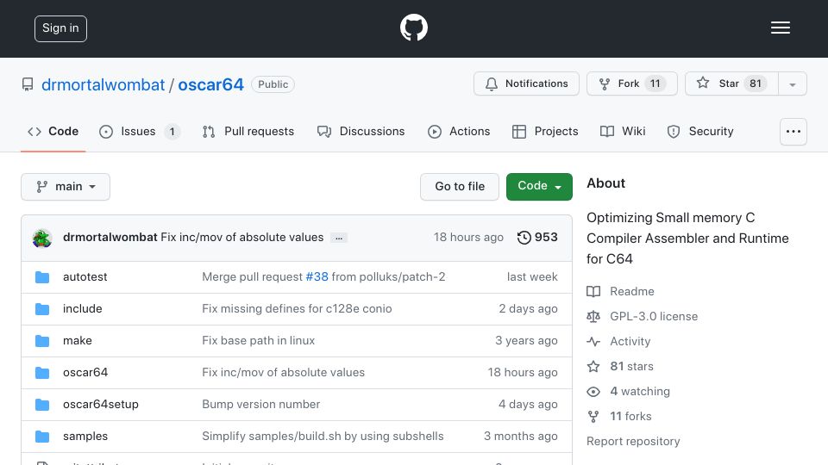Viewport: 828px width, 465px height.
Task: Switch to the Code tab
Action: 53,131
